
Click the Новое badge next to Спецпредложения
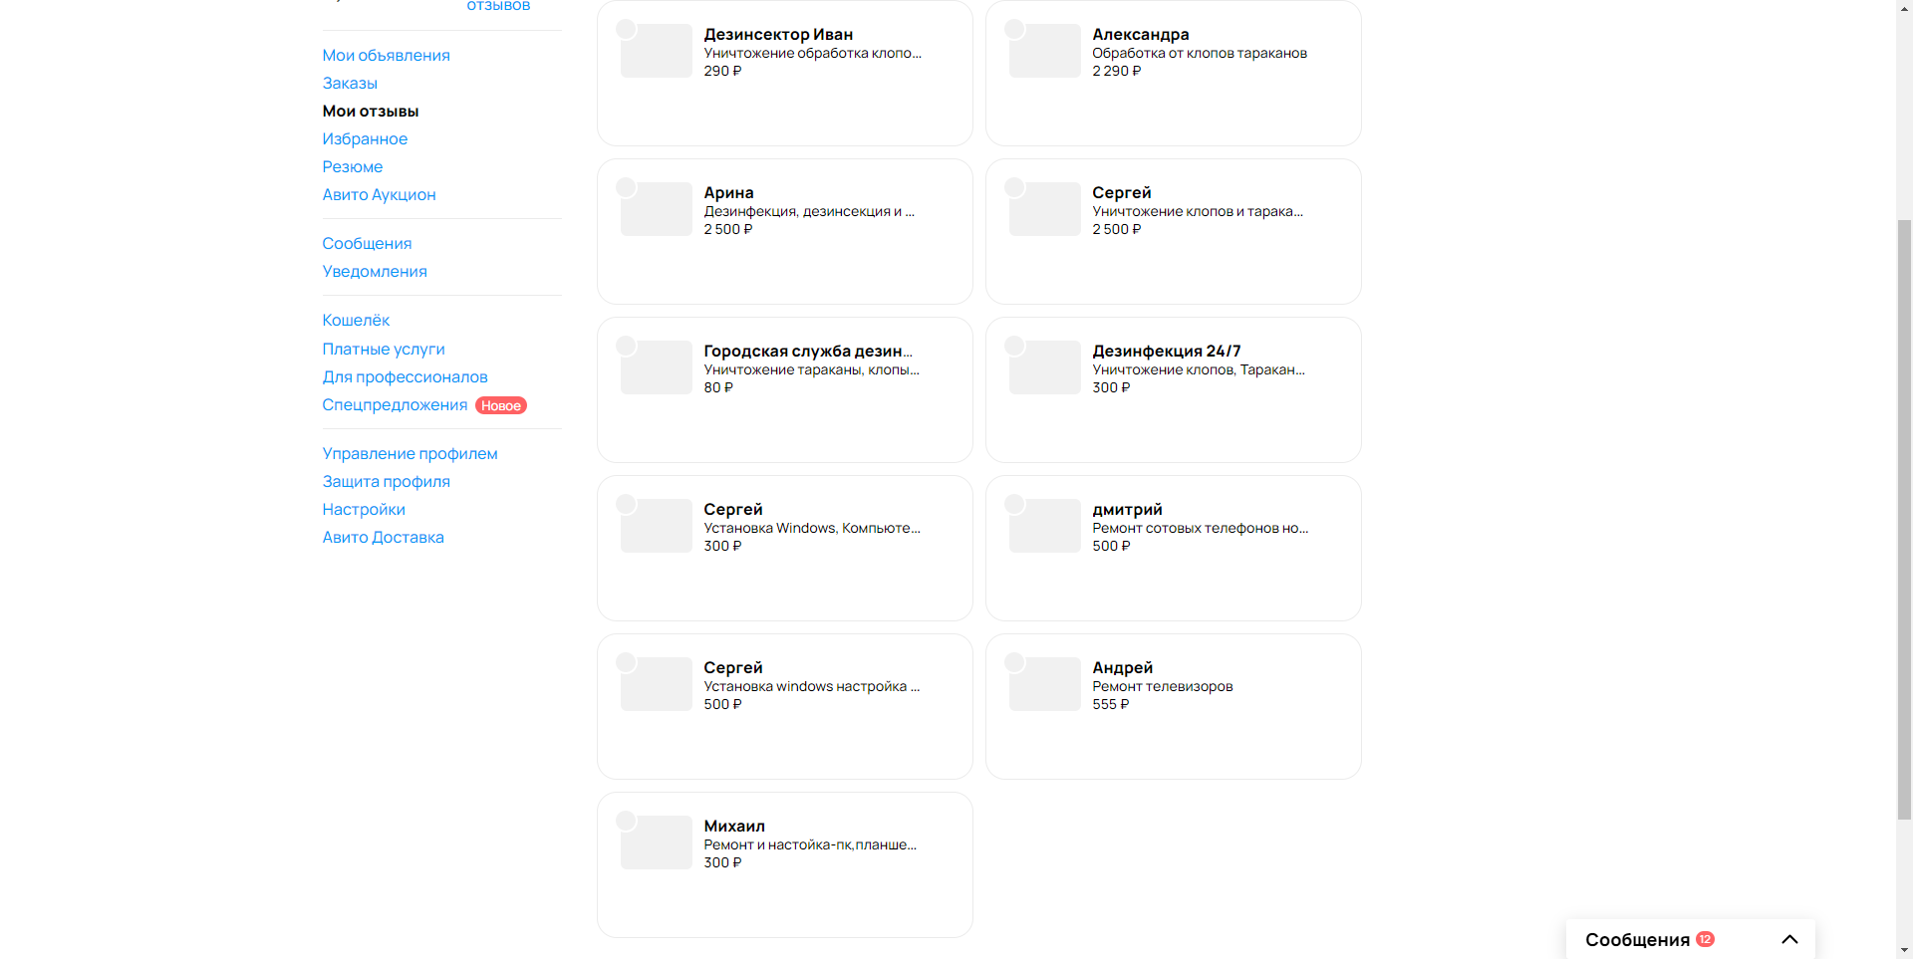click(x=501, y=405)
